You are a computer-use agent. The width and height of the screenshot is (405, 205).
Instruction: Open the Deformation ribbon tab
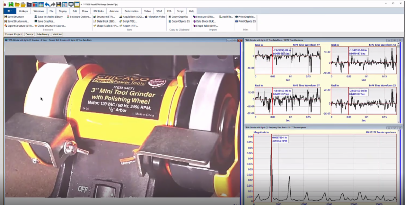pyautogui.click(x=131, y=11)
